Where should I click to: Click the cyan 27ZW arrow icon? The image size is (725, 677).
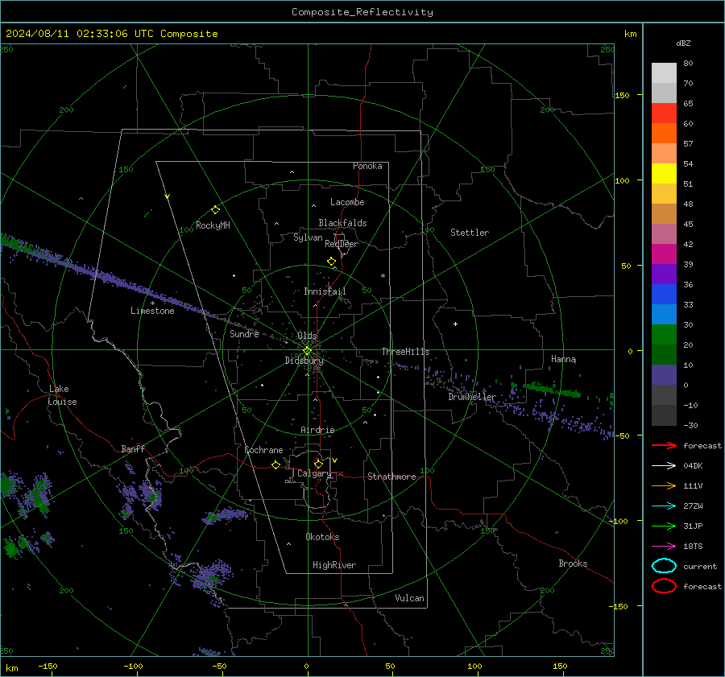(x=664, y=506)
